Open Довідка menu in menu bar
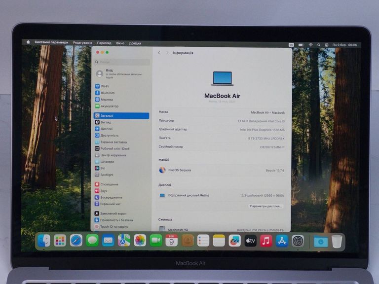379x284 pixels. click(135, 43)
